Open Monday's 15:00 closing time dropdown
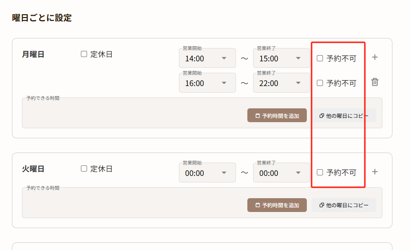The height and width of the screenshot is (250, 411). [x=282, y=58]
